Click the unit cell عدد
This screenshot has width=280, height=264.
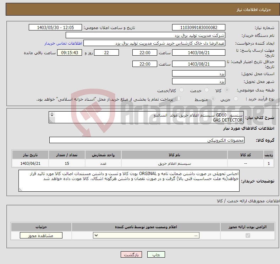point(103,163)
